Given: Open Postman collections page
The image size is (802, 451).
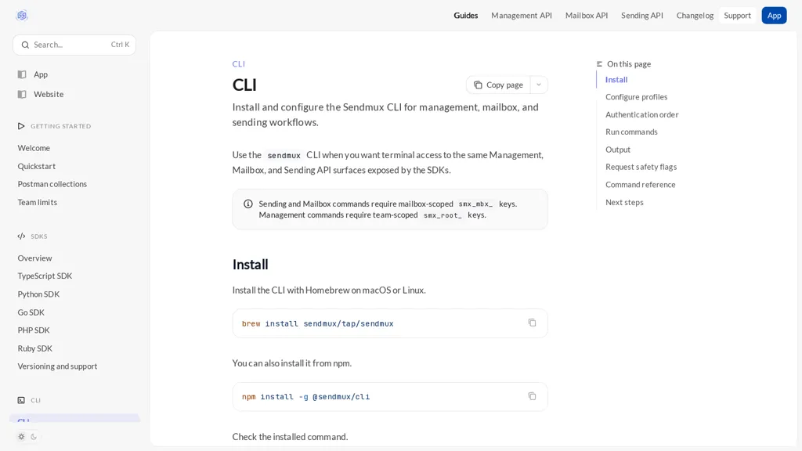Looking at the screenshot, I should coord(52,184).
